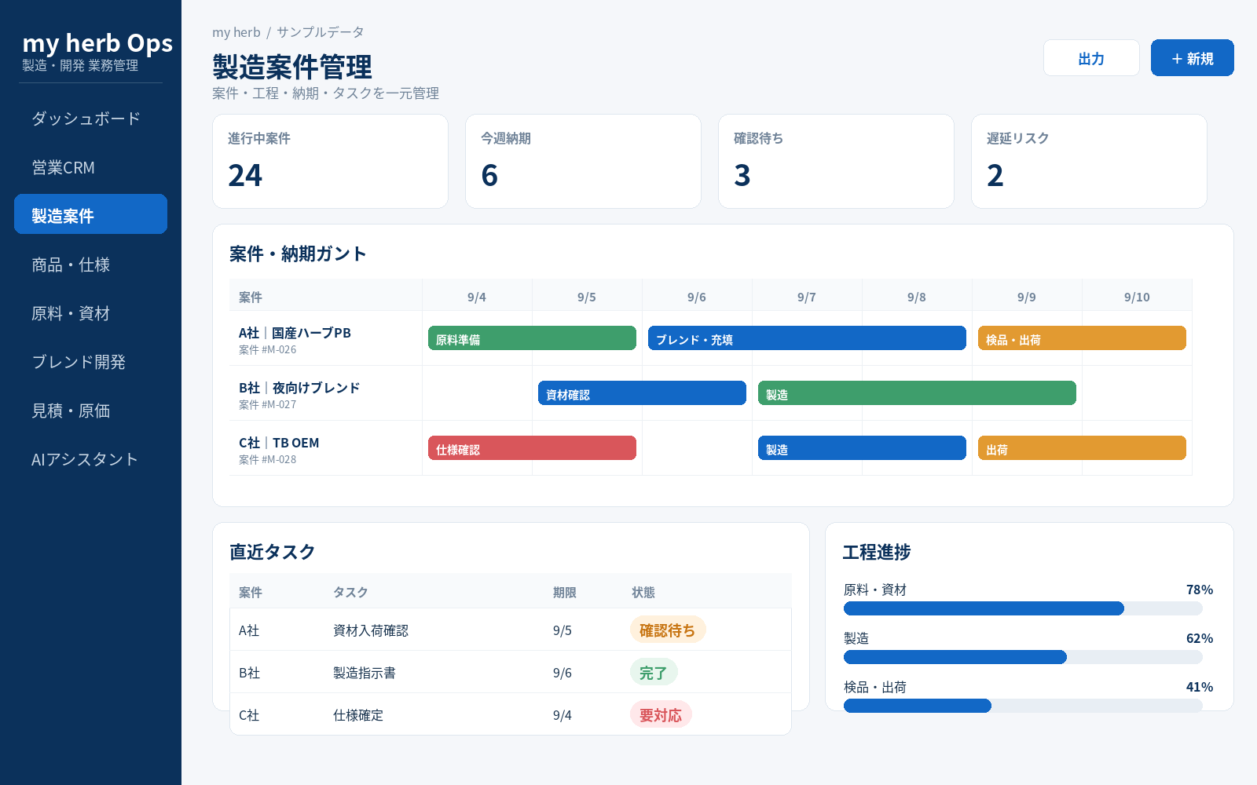Click the 出力 export button

(1091, 58)
